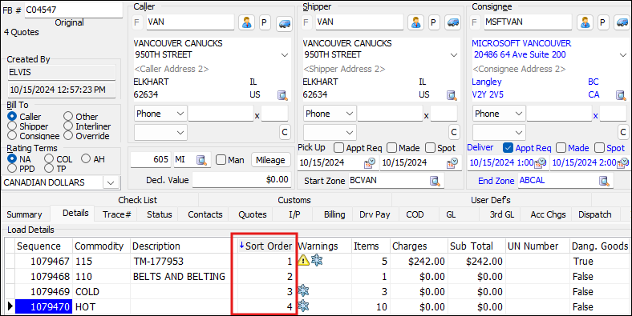
Task: Switch to Summary tab
Action: [24, 214]
